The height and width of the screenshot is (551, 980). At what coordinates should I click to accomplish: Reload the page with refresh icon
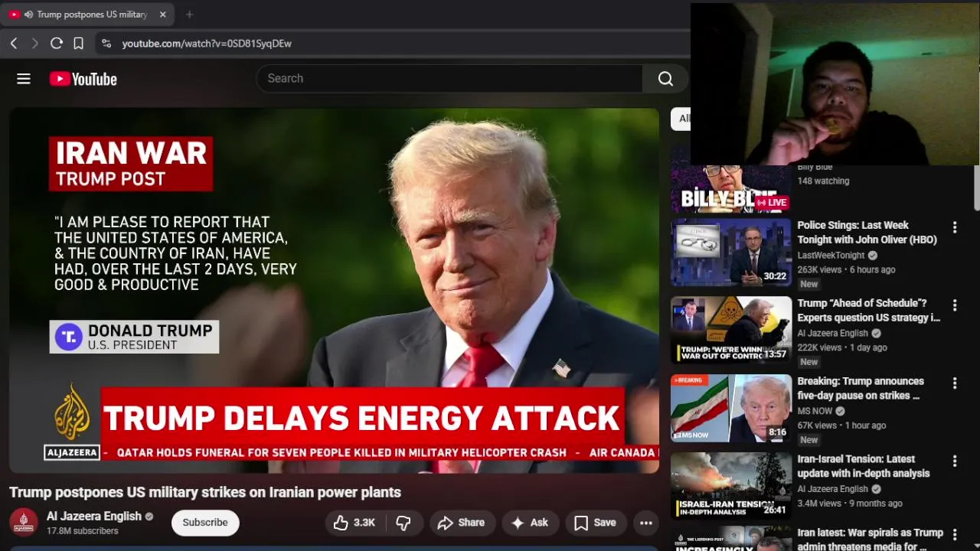tap(57, 44)
